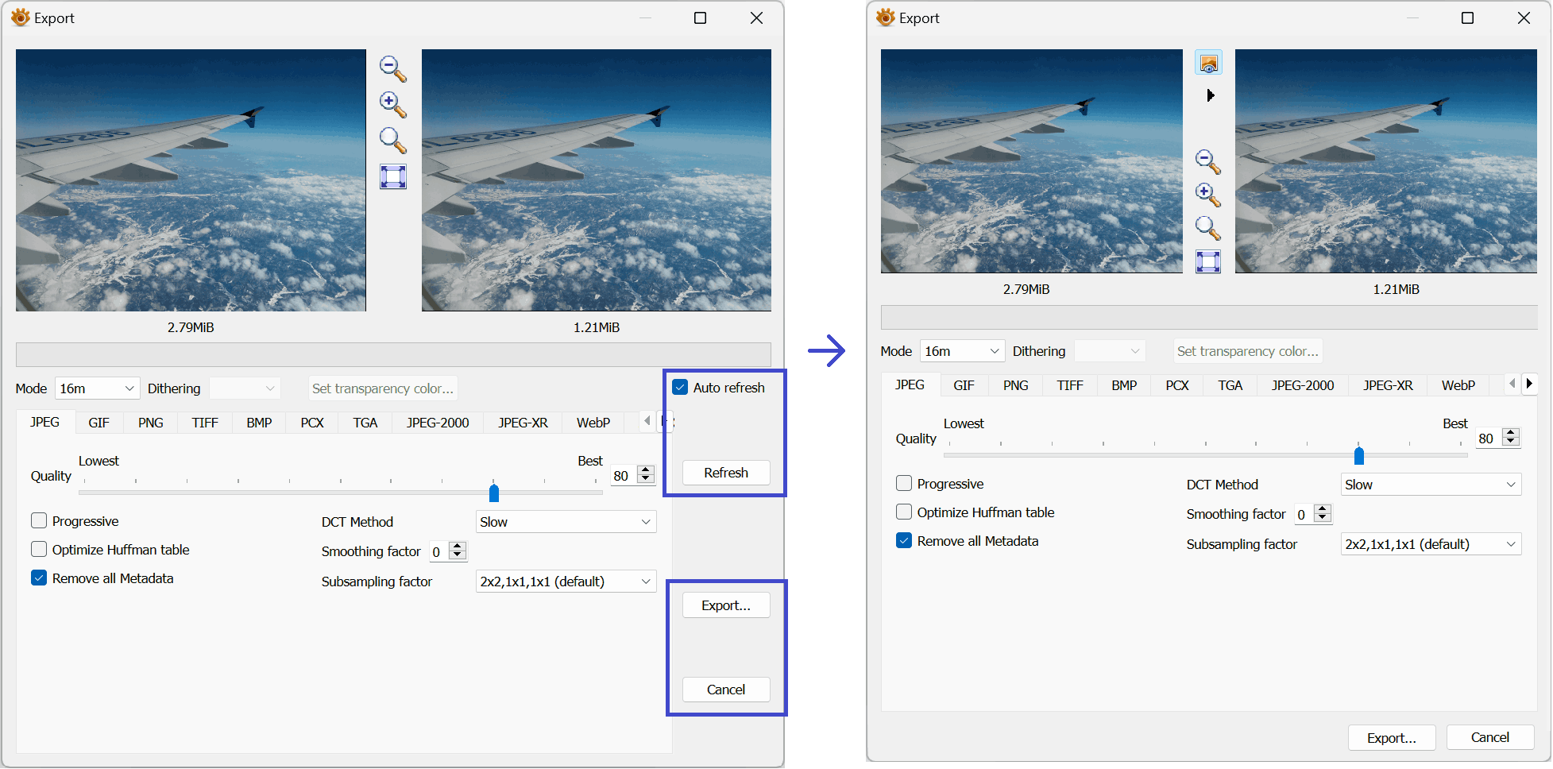1553x769 pixels.
Task: Click the Quality slider handle in right dialog
Action: tap(1358, 455)
